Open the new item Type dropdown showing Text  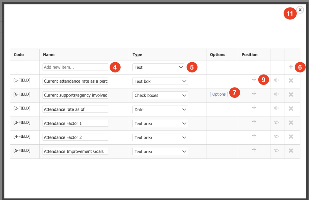158,67
